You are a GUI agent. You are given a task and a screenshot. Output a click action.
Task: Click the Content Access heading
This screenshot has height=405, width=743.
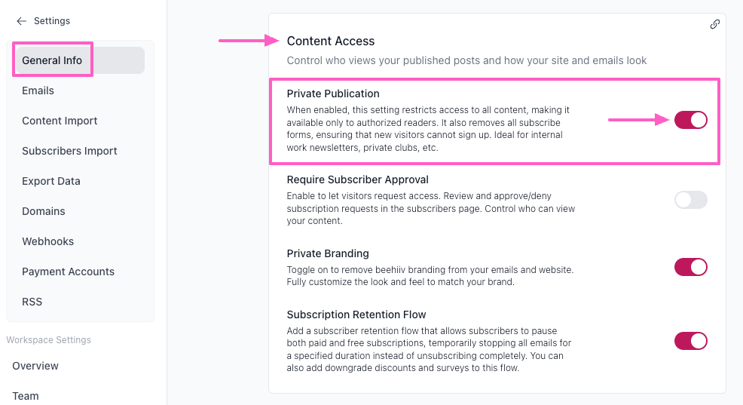[x=331, y=41]
